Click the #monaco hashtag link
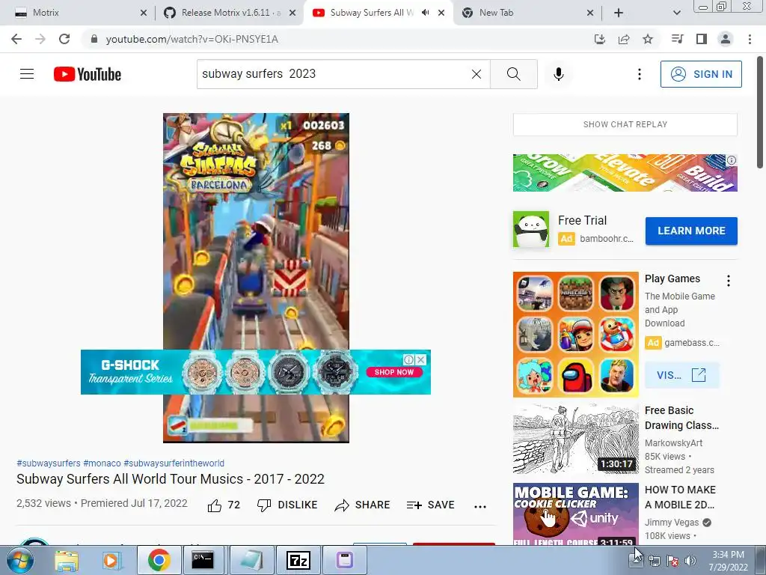This screenshot has height=575, width=766. (x=102, y=463)
